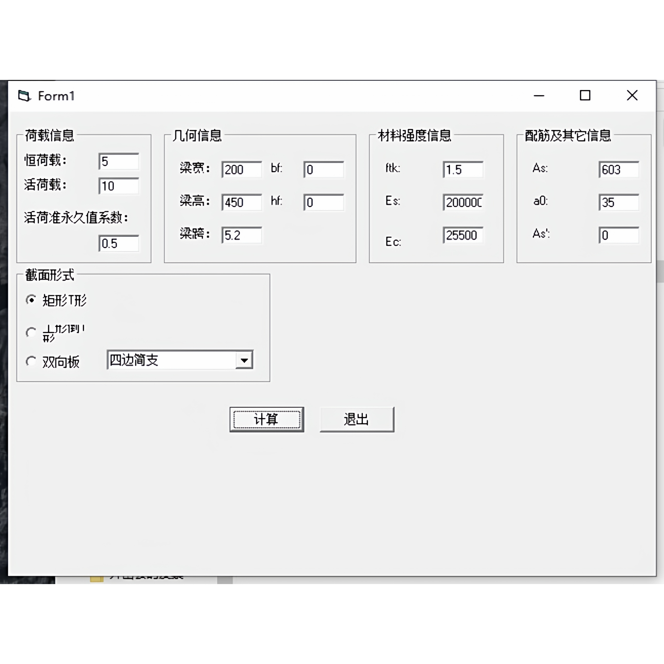Open the 四边简支 dropdown arrow

pos(244,360)
